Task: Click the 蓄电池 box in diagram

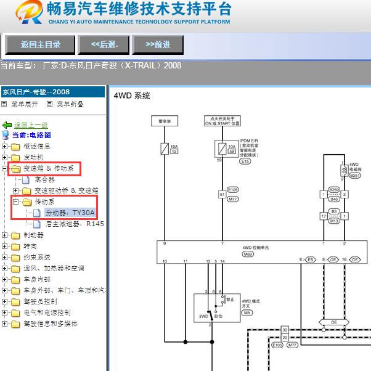Action: tap(165, 121)
